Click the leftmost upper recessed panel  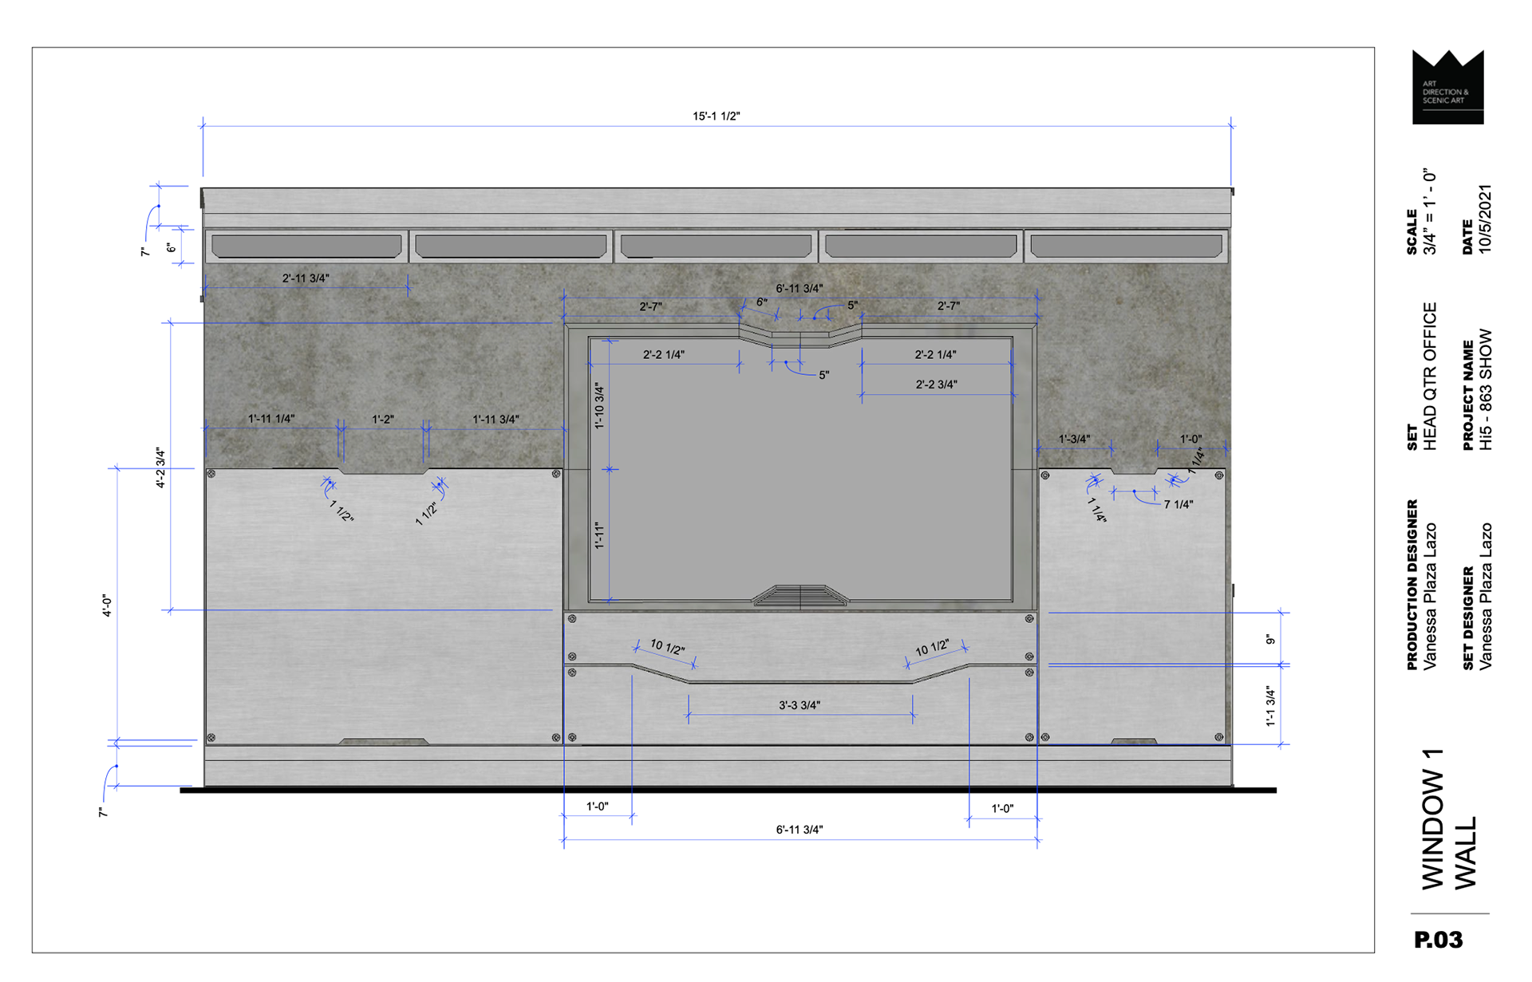[306, 246]
